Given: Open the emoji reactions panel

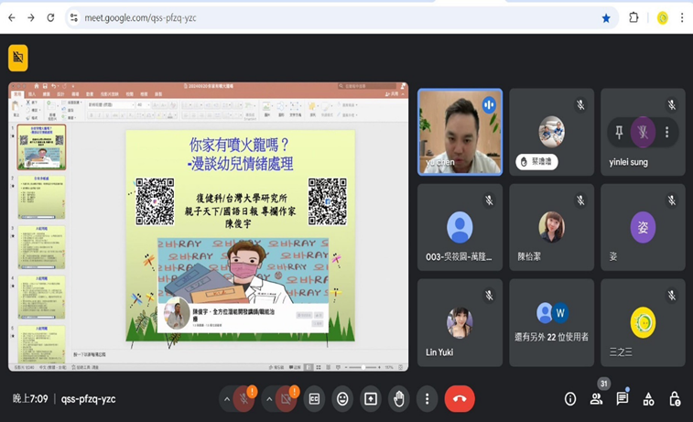Looking at the screenshot, I should coord(342,399).
